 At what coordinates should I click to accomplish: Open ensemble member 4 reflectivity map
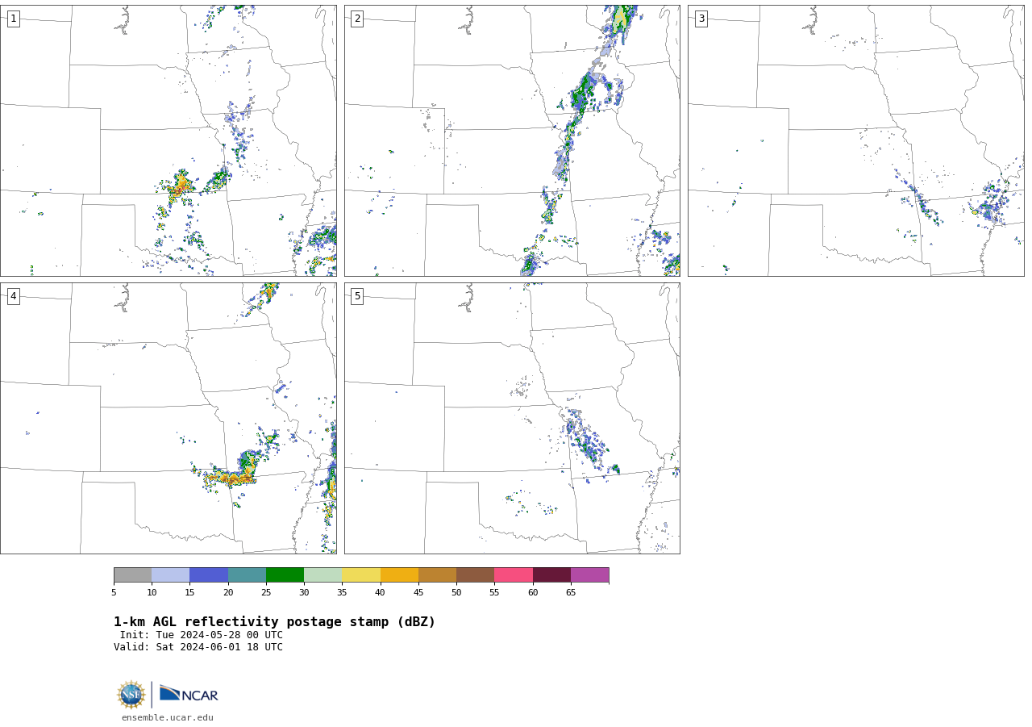pos(169,418)
